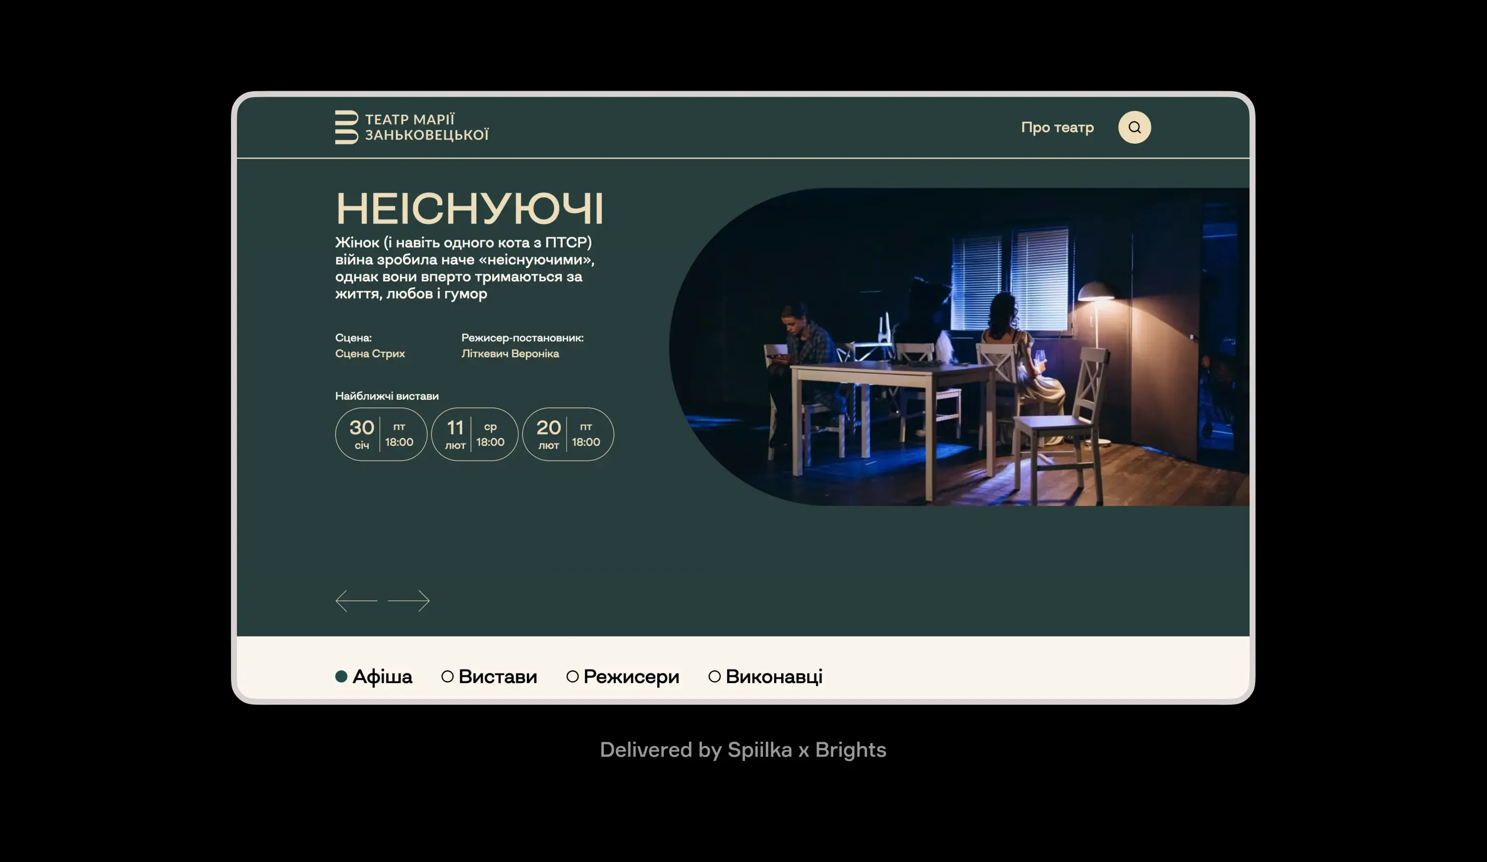
Task: Select the Афіша tab
Action: (x=374, y=676)
